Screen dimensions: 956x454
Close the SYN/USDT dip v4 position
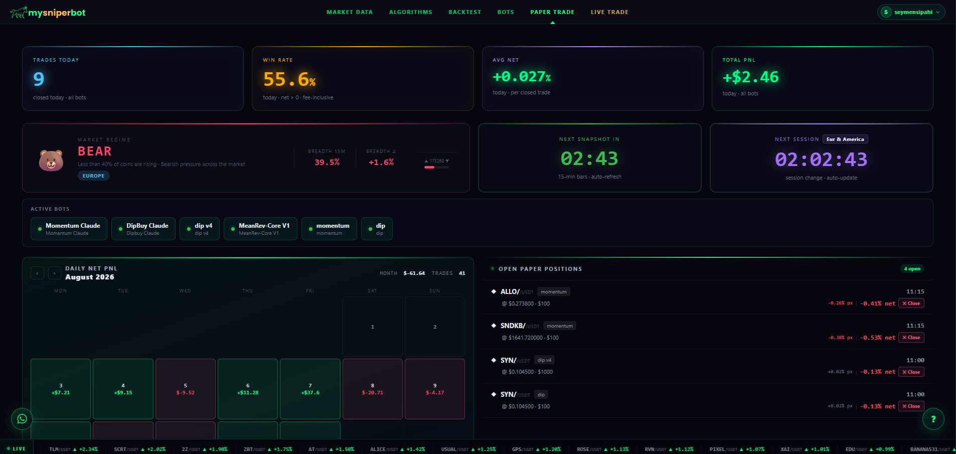[911, 372]
